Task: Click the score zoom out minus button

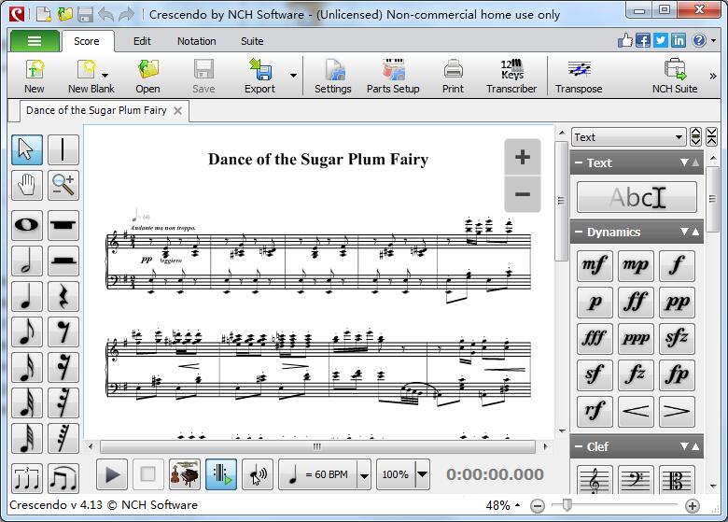Action: [523, 194]
